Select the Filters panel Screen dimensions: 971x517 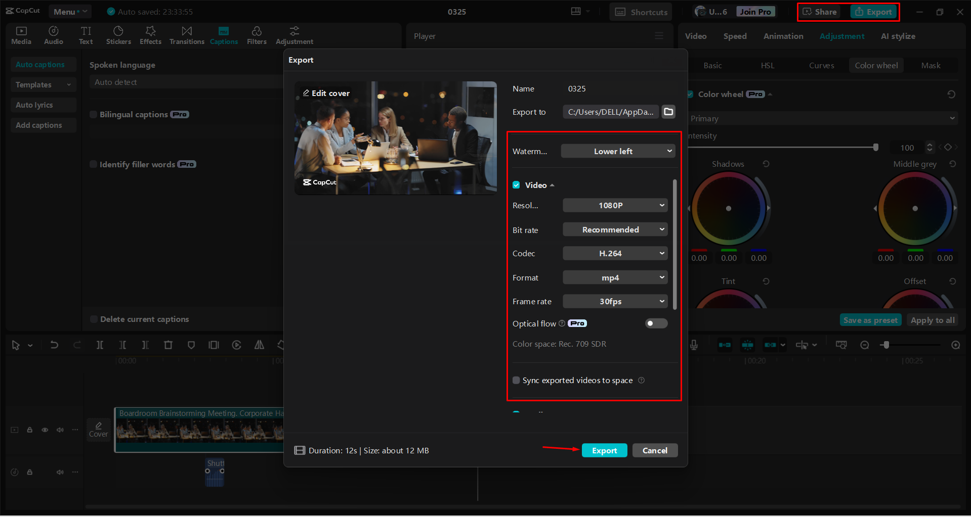tap(257, 35)
